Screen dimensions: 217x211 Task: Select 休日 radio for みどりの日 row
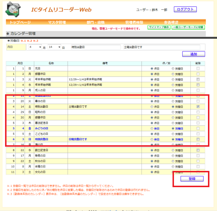point(152,129)
